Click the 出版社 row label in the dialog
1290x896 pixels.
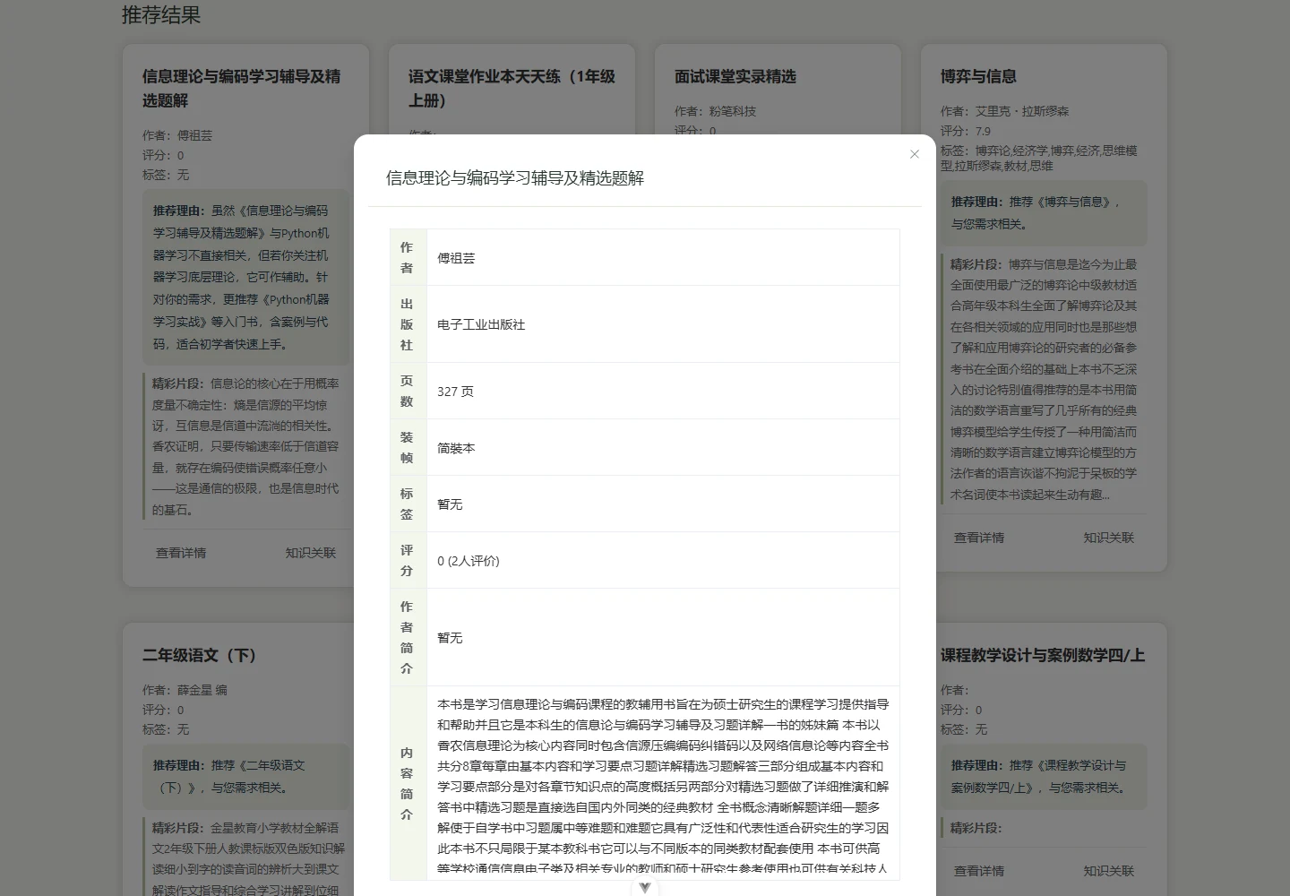coord(407,324)
